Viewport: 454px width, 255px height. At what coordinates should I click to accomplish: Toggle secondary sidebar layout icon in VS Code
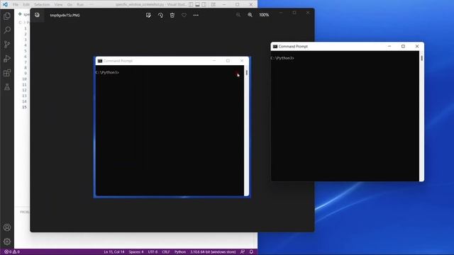click(x=204, y=5)
